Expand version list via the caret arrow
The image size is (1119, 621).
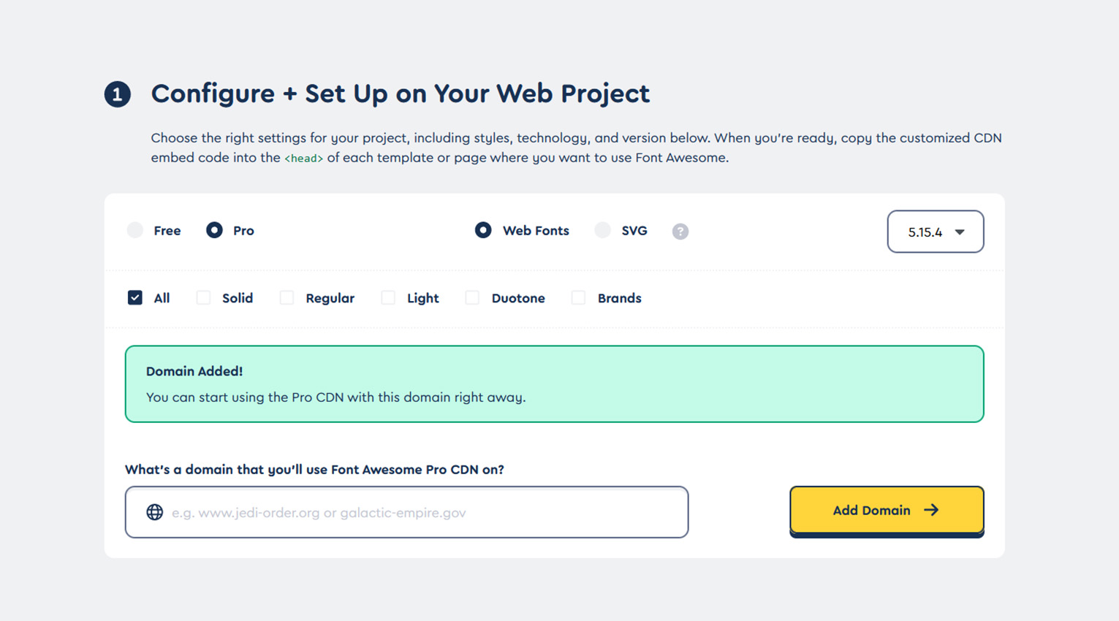pos(960,232)
